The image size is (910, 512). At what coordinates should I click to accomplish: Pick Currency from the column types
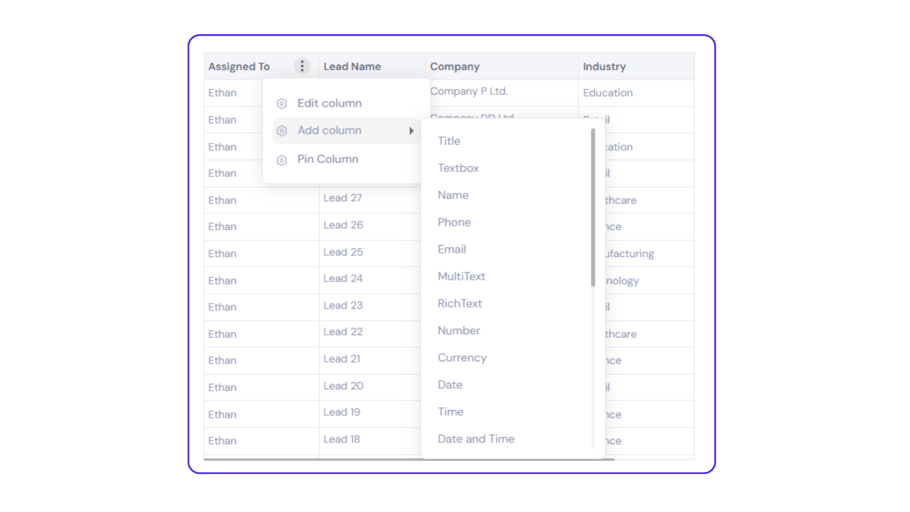click(x=462, y=358)
